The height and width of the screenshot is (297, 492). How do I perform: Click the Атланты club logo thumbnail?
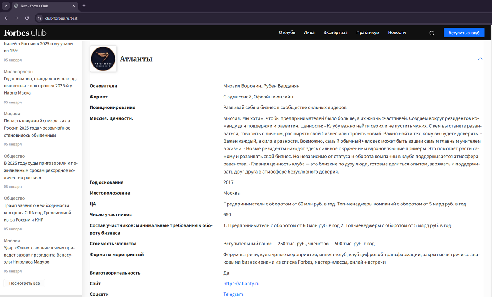tap(103, 59)
